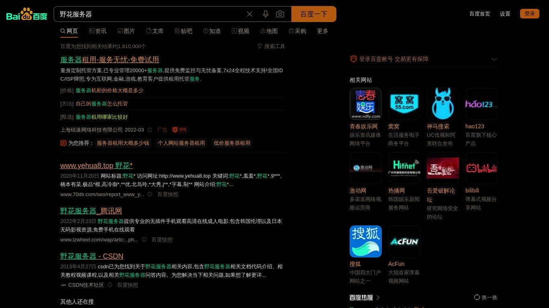Start voice search with the microphone icon
This screenshot has height=308, width=549.
tap(266, 14)
